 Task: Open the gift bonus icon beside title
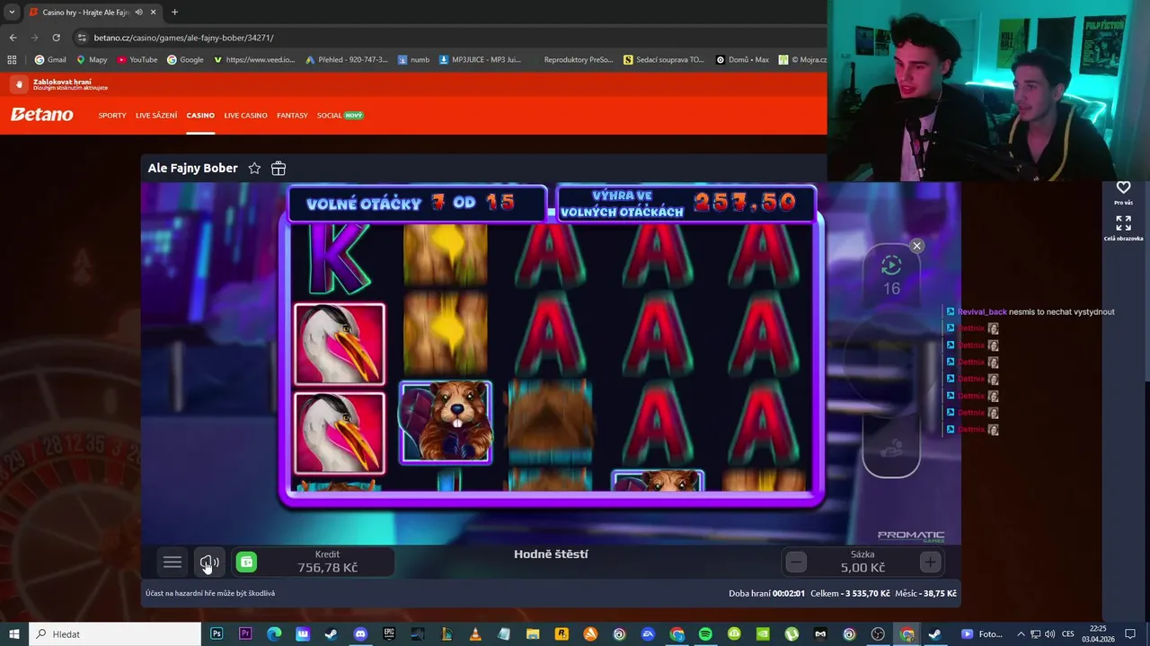point(279,169)
